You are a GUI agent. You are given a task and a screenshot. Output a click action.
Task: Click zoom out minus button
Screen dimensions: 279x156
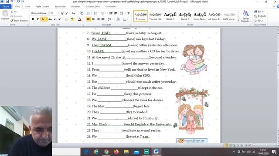(254, 146)
